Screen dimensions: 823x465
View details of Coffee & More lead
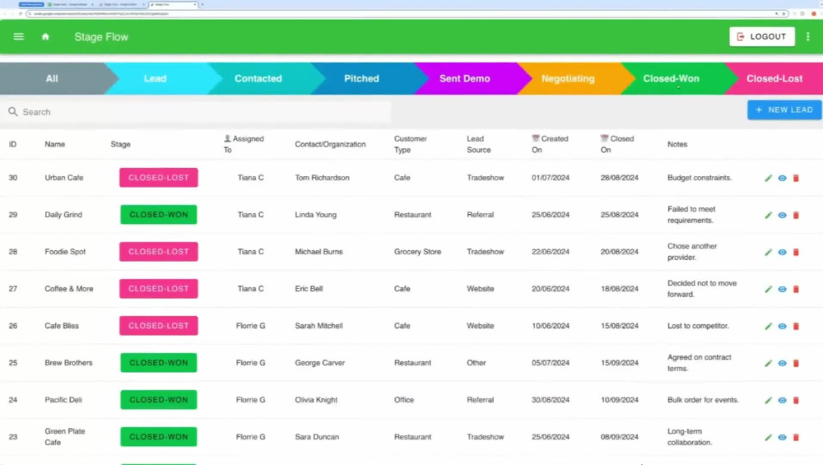[x=782, y=289]
